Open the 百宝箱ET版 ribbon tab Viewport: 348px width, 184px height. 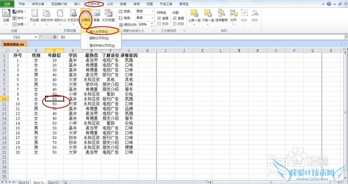[x=59, y=4]
